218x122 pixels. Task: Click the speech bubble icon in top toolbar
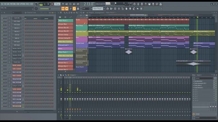pos(157,4)
